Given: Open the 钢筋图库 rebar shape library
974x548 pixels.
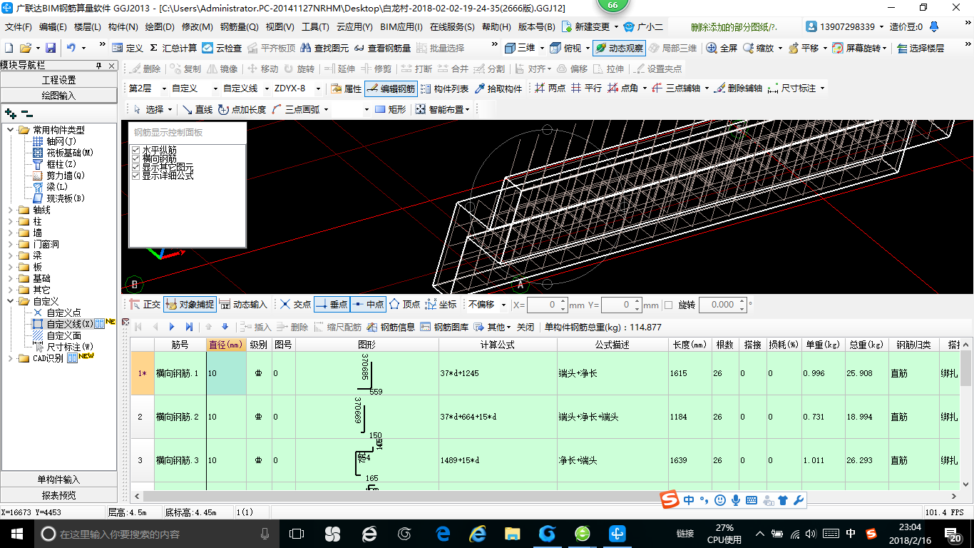Looking at the screenshot, I should 444,327.
